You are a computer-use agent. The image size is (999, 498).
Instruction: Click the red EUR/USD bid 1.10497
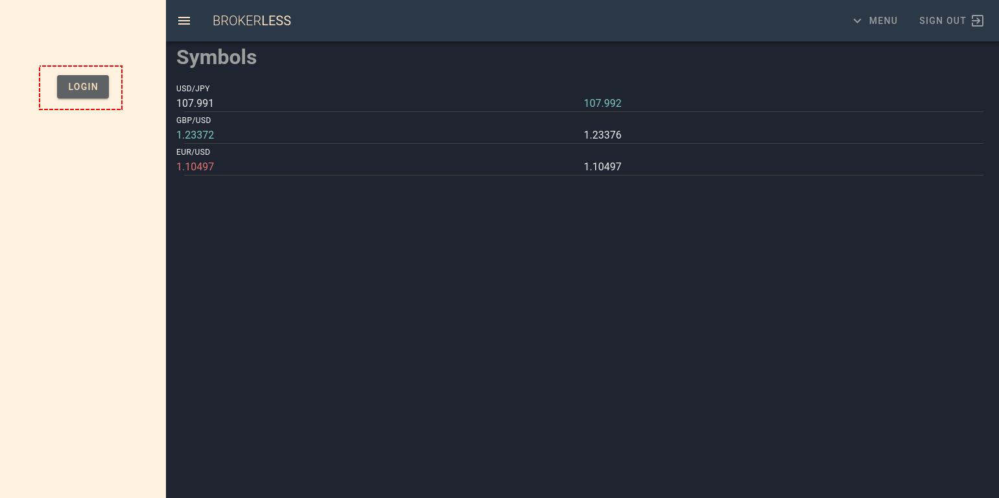[195, 166]
